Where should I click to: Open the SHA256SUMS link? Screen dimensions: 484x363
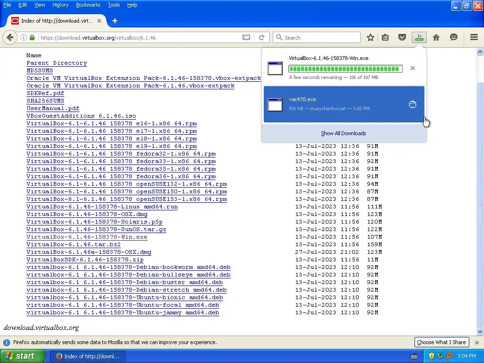point(45,101)
